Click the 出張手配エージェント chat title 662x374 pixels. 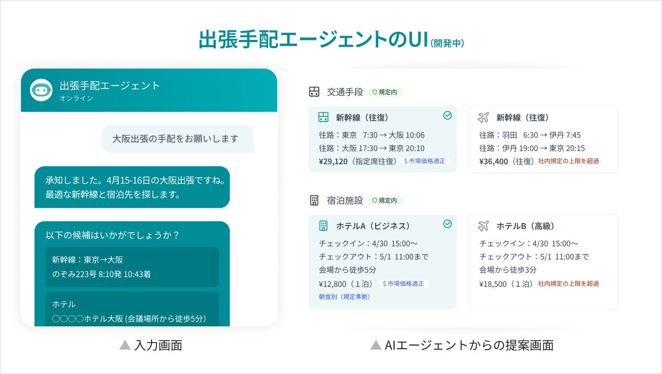110,86
